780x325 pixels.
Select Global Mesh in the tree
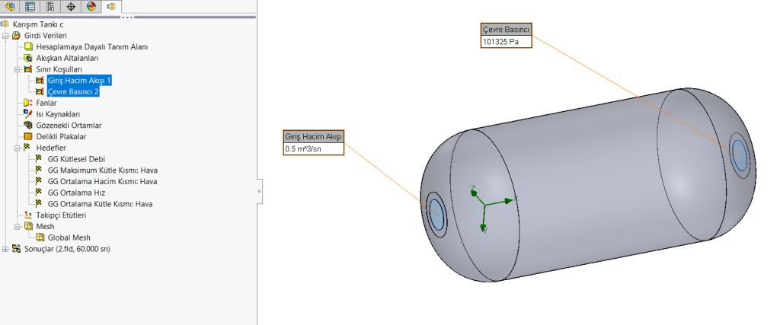(69, 237)
